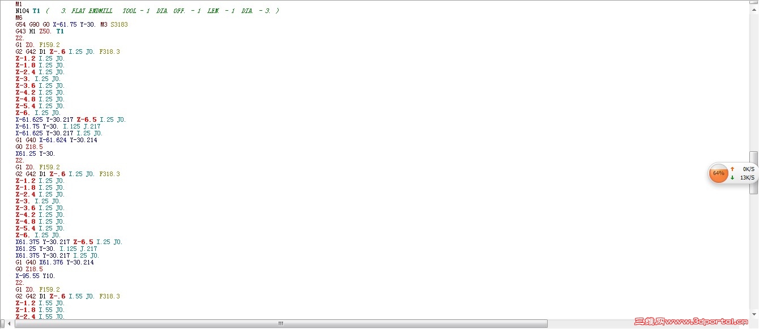Screen dimensions: 759x329
Task: Click the S3183 spindle speed value
Action: coord(119,24)
